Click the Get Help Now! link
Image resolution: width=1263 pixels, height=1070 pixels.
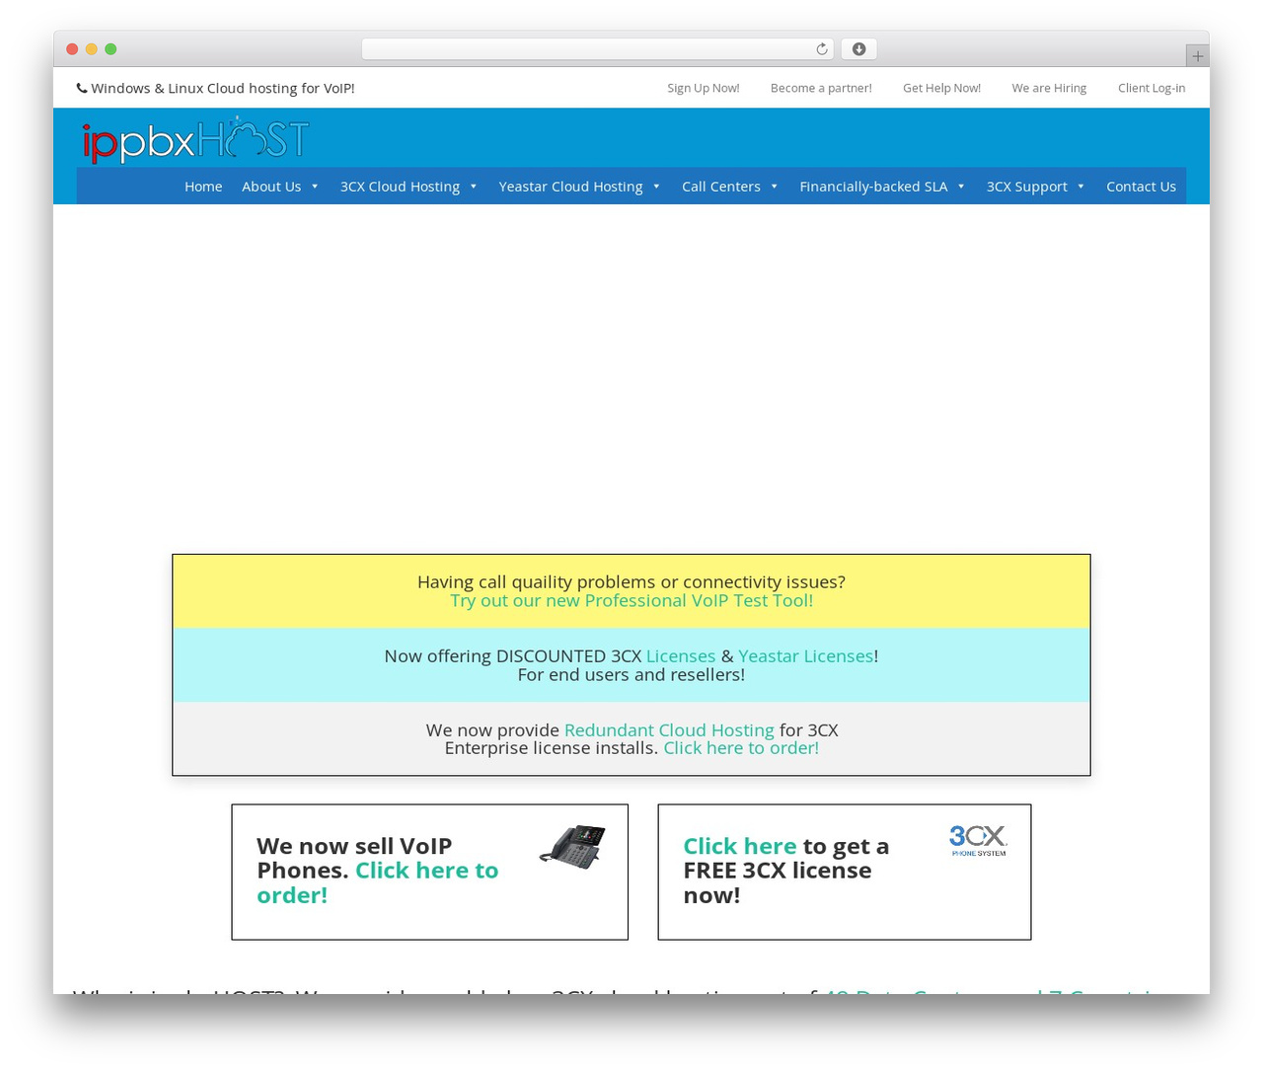pos(941,88)
